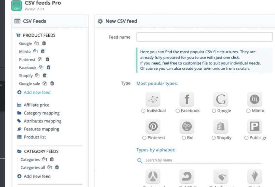Screen dimensions: 275x187
Task: Choose the Facebook feed type radio button
Action: (x=178, y=111)
